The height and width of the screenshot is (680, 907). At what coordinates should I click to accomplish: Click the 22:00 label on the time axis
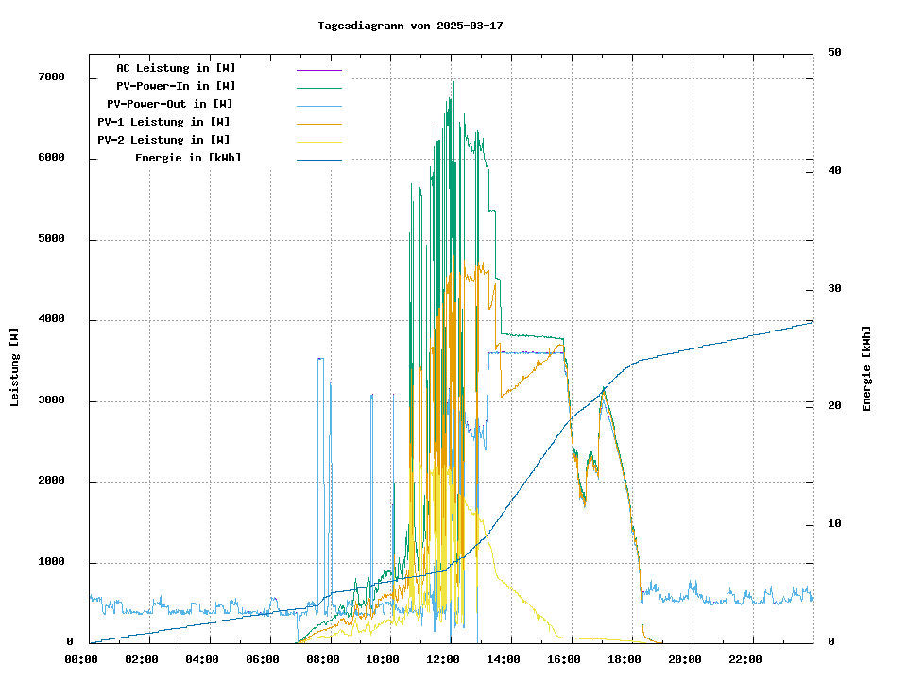744,659
